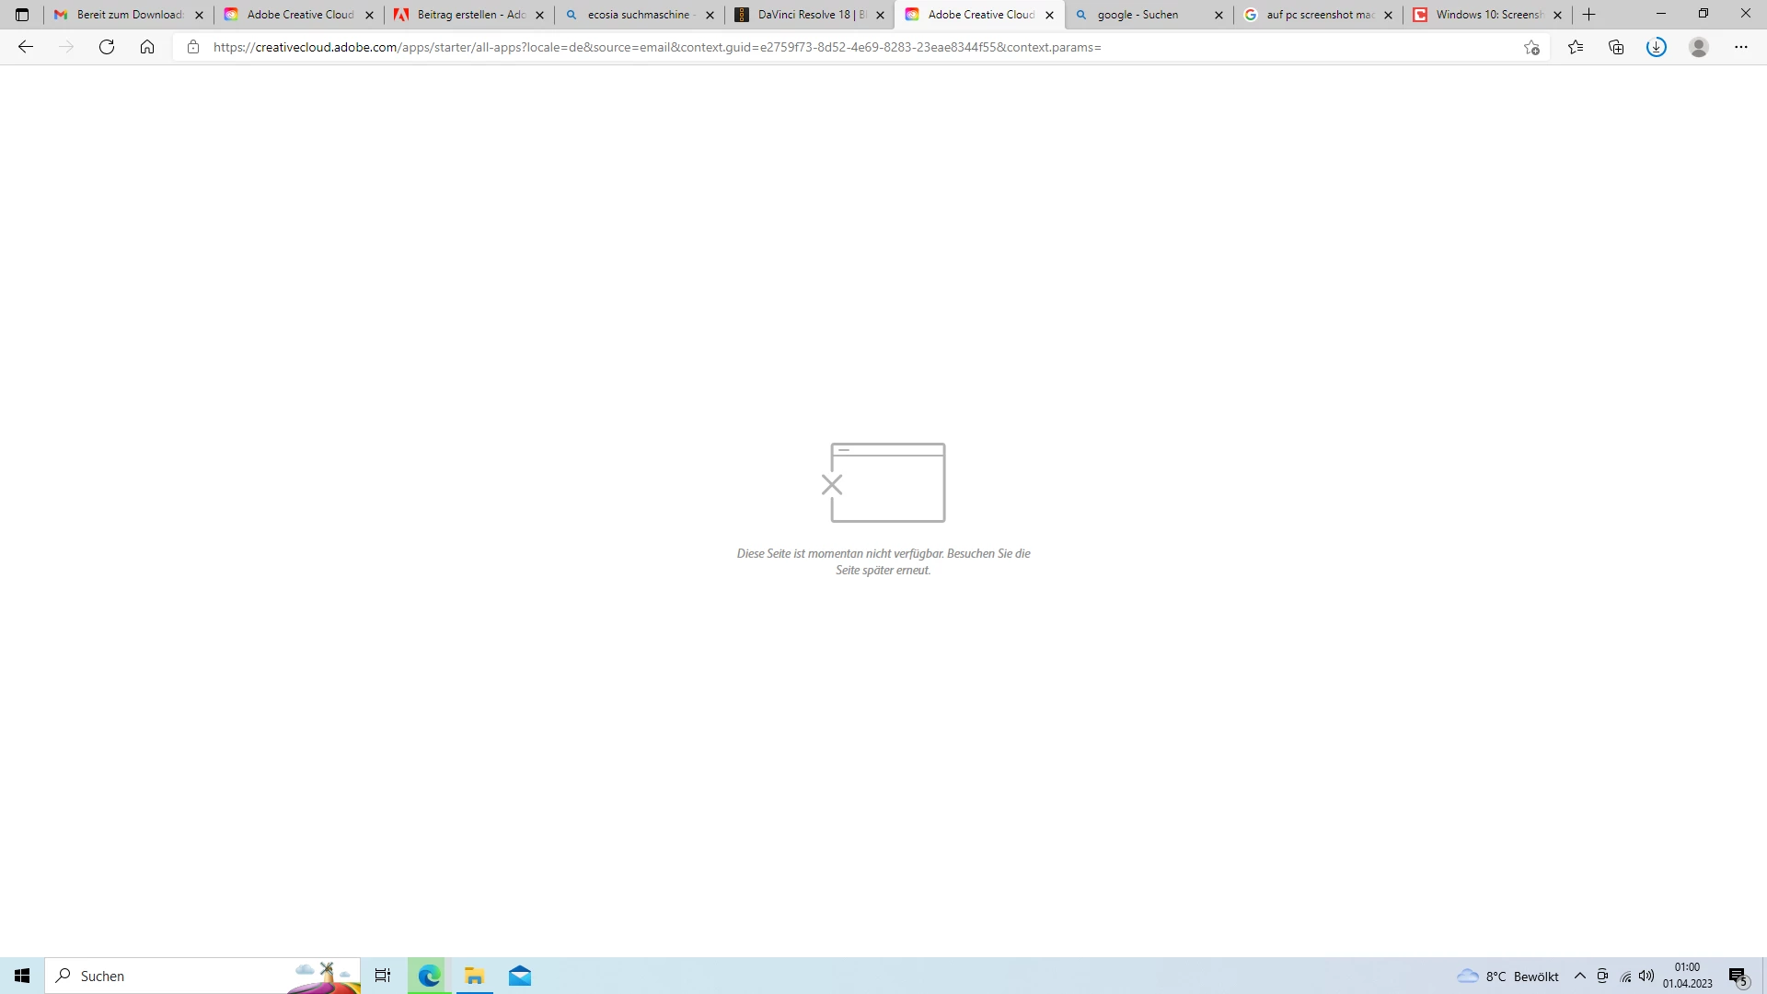Reload the current page
Screen dimensions: 1767x994
[107, 47]
